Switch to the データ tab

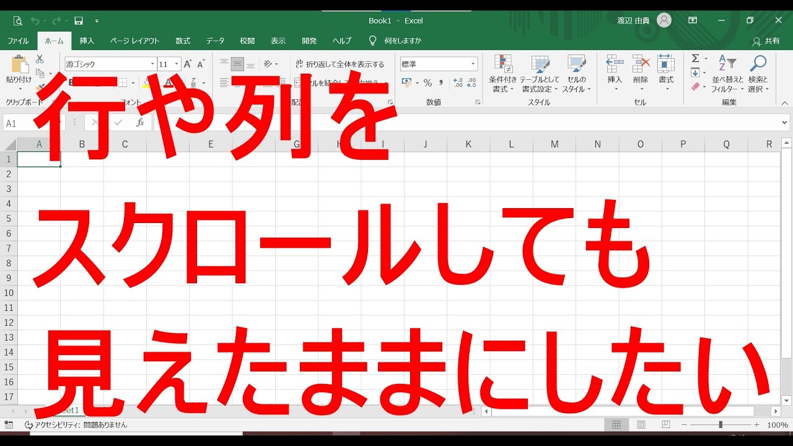[x=216, y=41]
